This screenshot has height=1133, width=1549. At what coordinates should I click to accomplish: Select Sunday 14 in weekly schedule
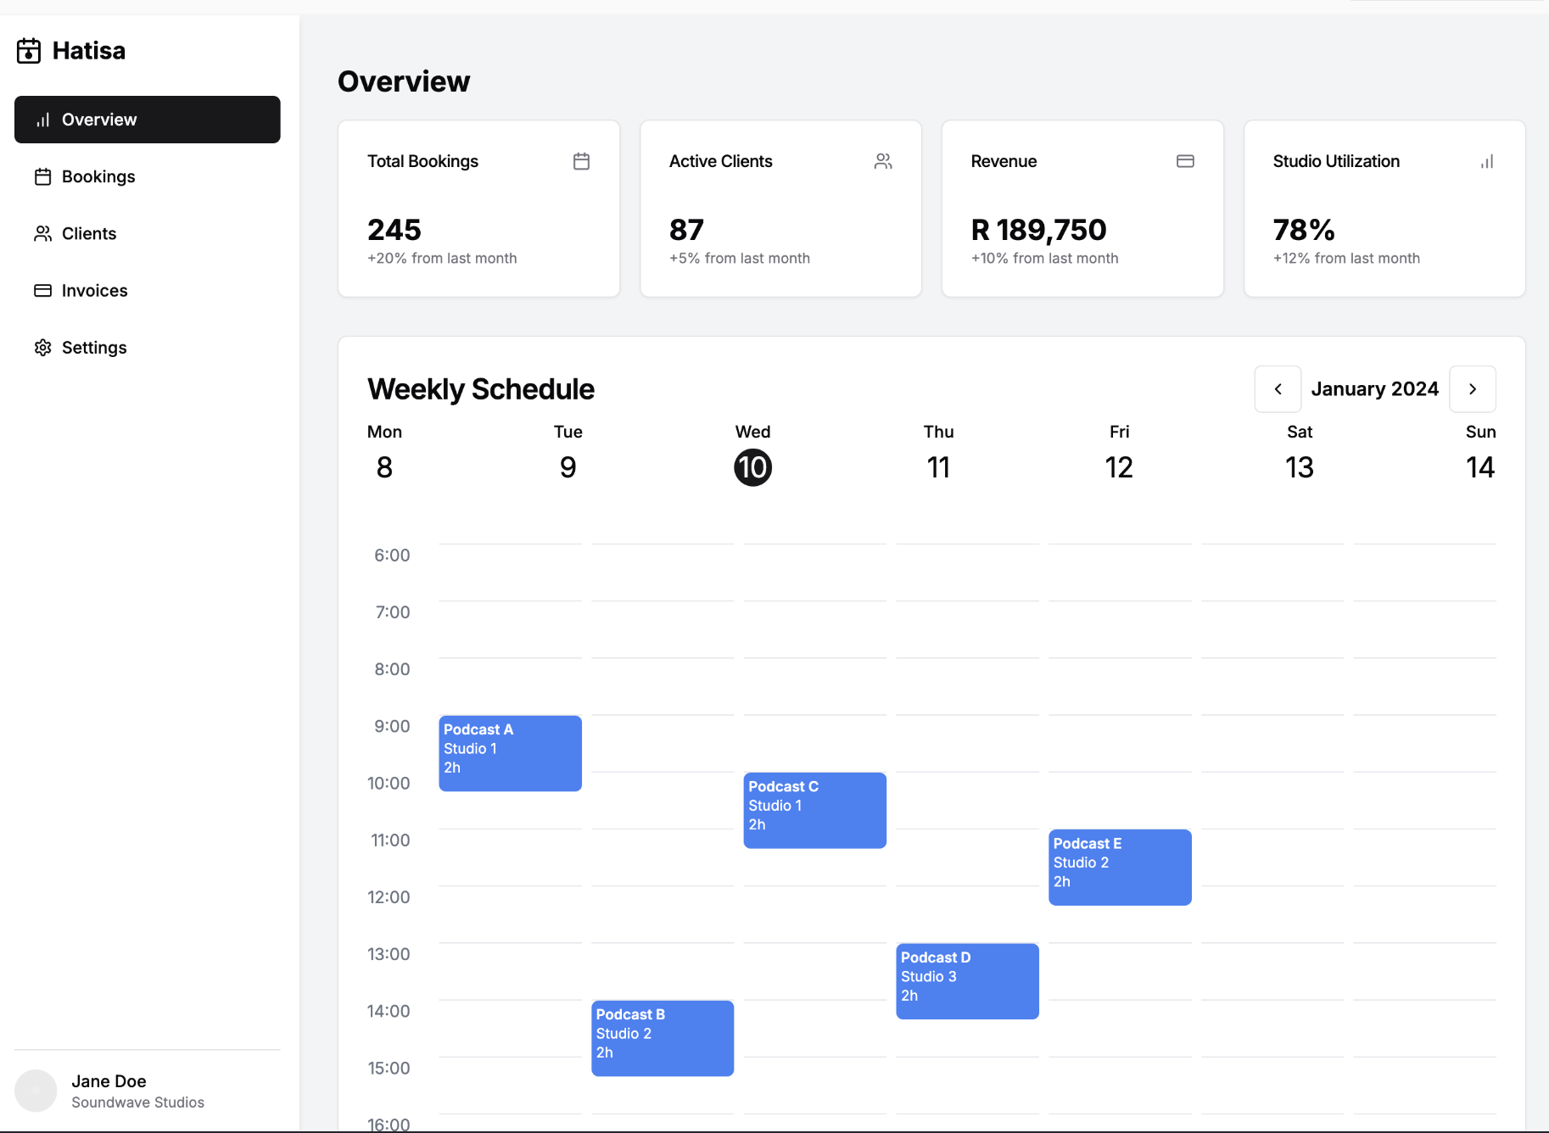(x=1480, y=455)
